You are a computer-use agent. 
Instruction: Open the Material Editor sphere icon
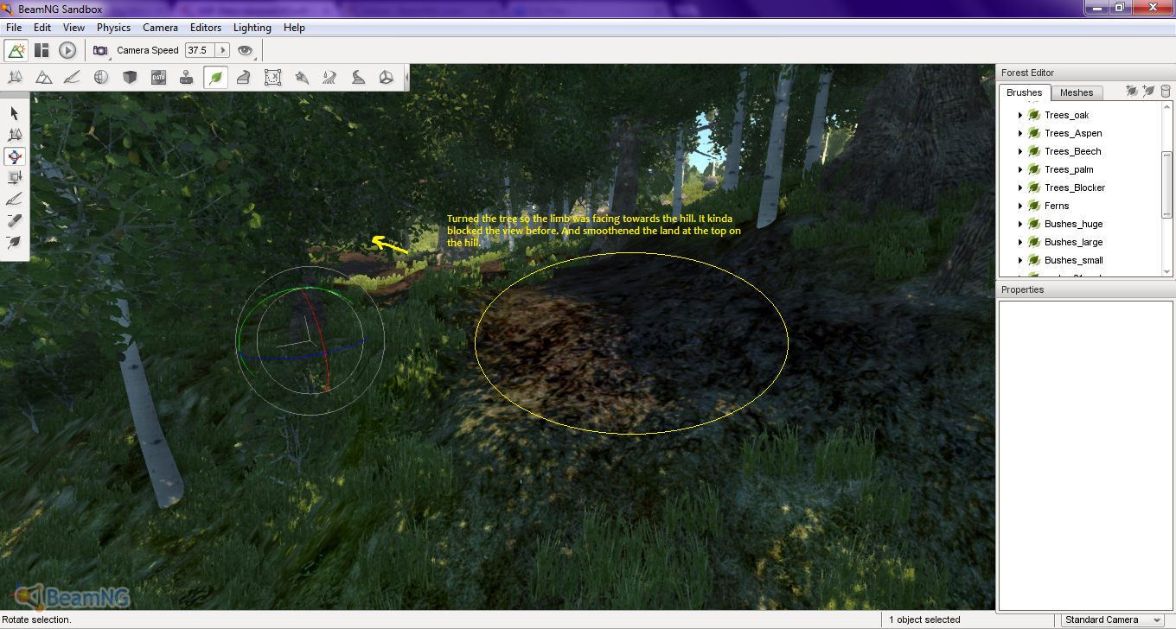(101, 77)
